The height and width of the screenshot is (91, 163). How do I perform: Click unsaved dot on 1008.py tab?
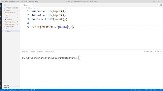click(31, 5)
